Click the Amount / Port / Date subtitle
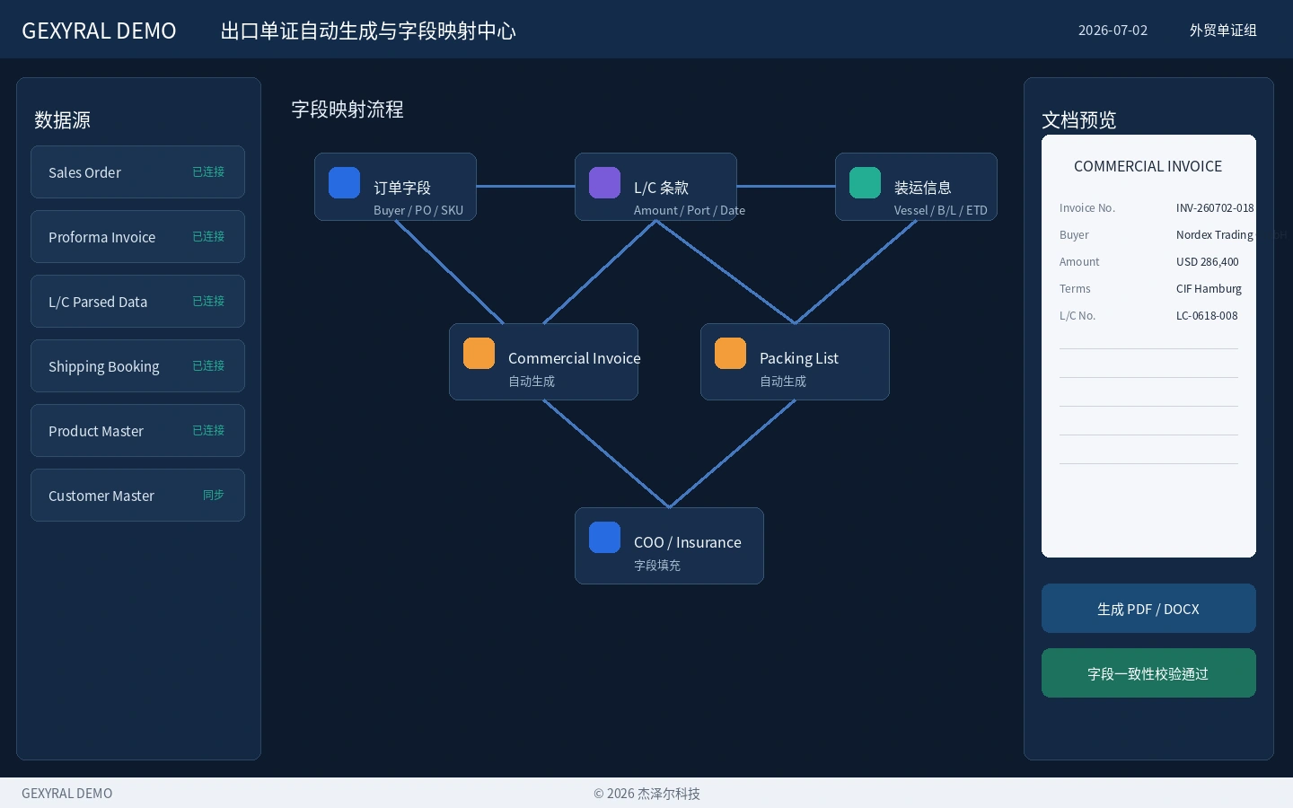 coord(690,210)
